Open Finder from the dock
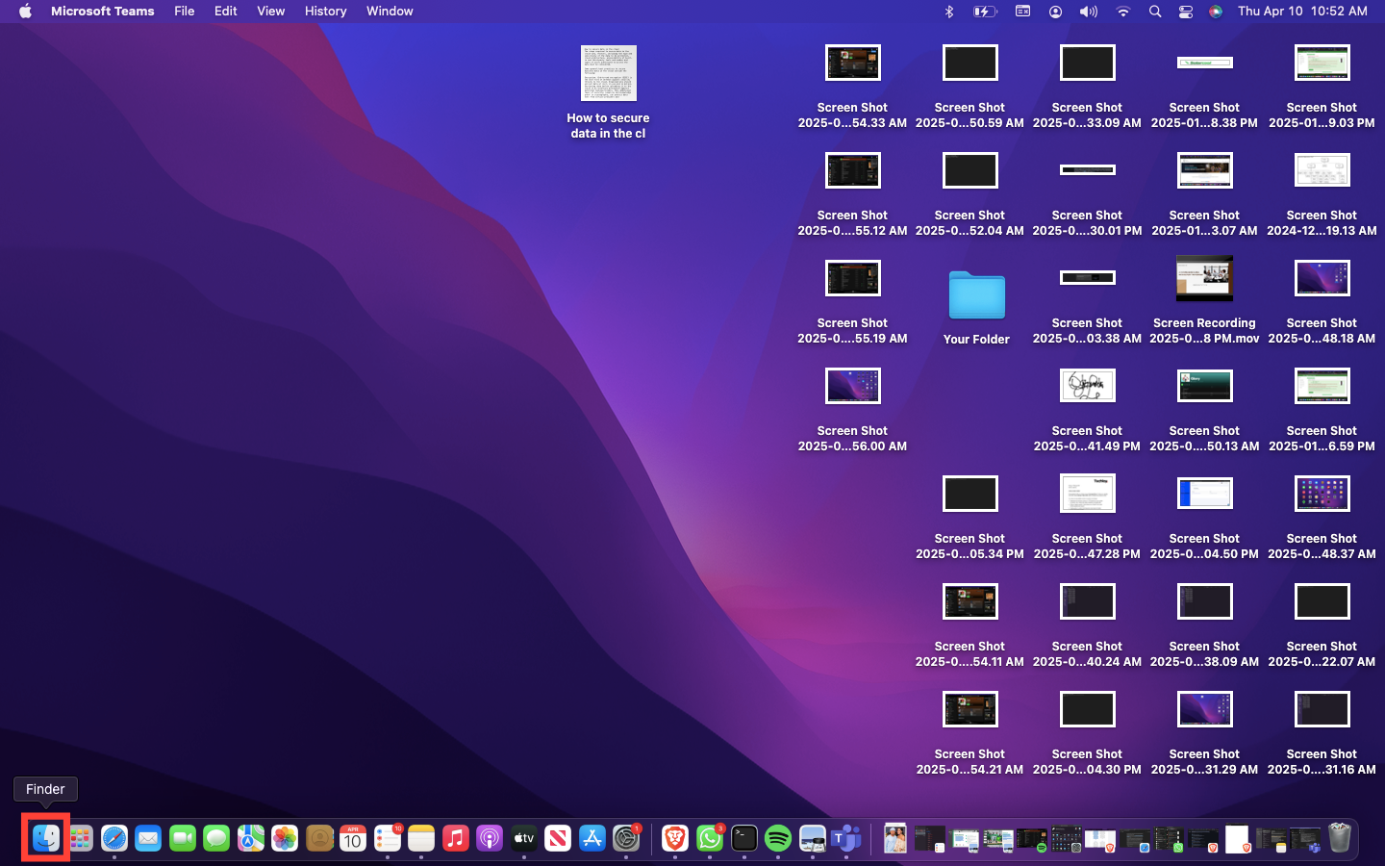This screenshot has height=866, width=1385. (46, 838)
